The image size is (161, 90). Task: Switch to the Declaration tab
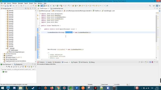(57, 62)
